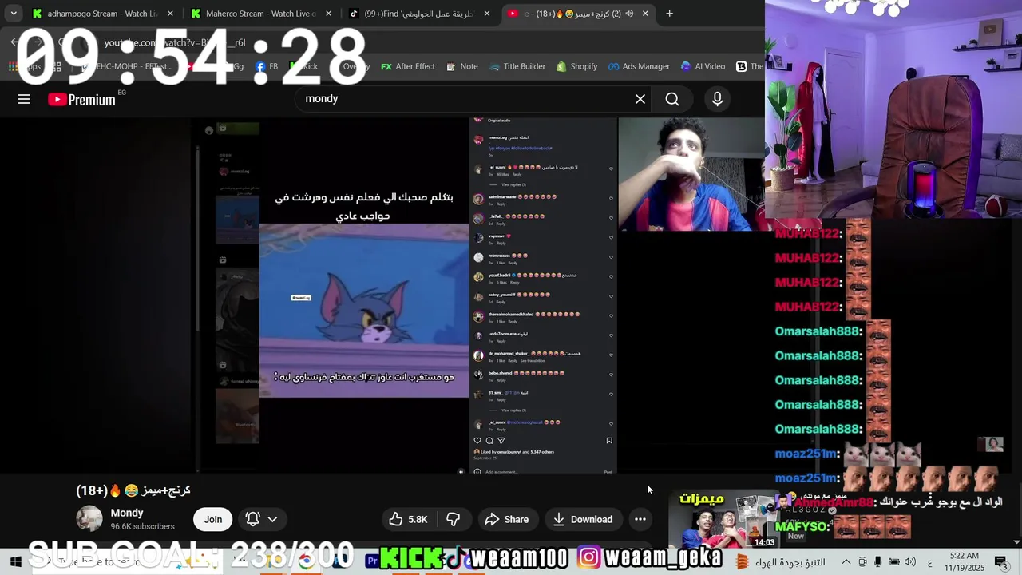This screenshot has height=575, width=1022.
Task: Click the video player to pause
Action: pyautogui.click(x=382, y=295)
